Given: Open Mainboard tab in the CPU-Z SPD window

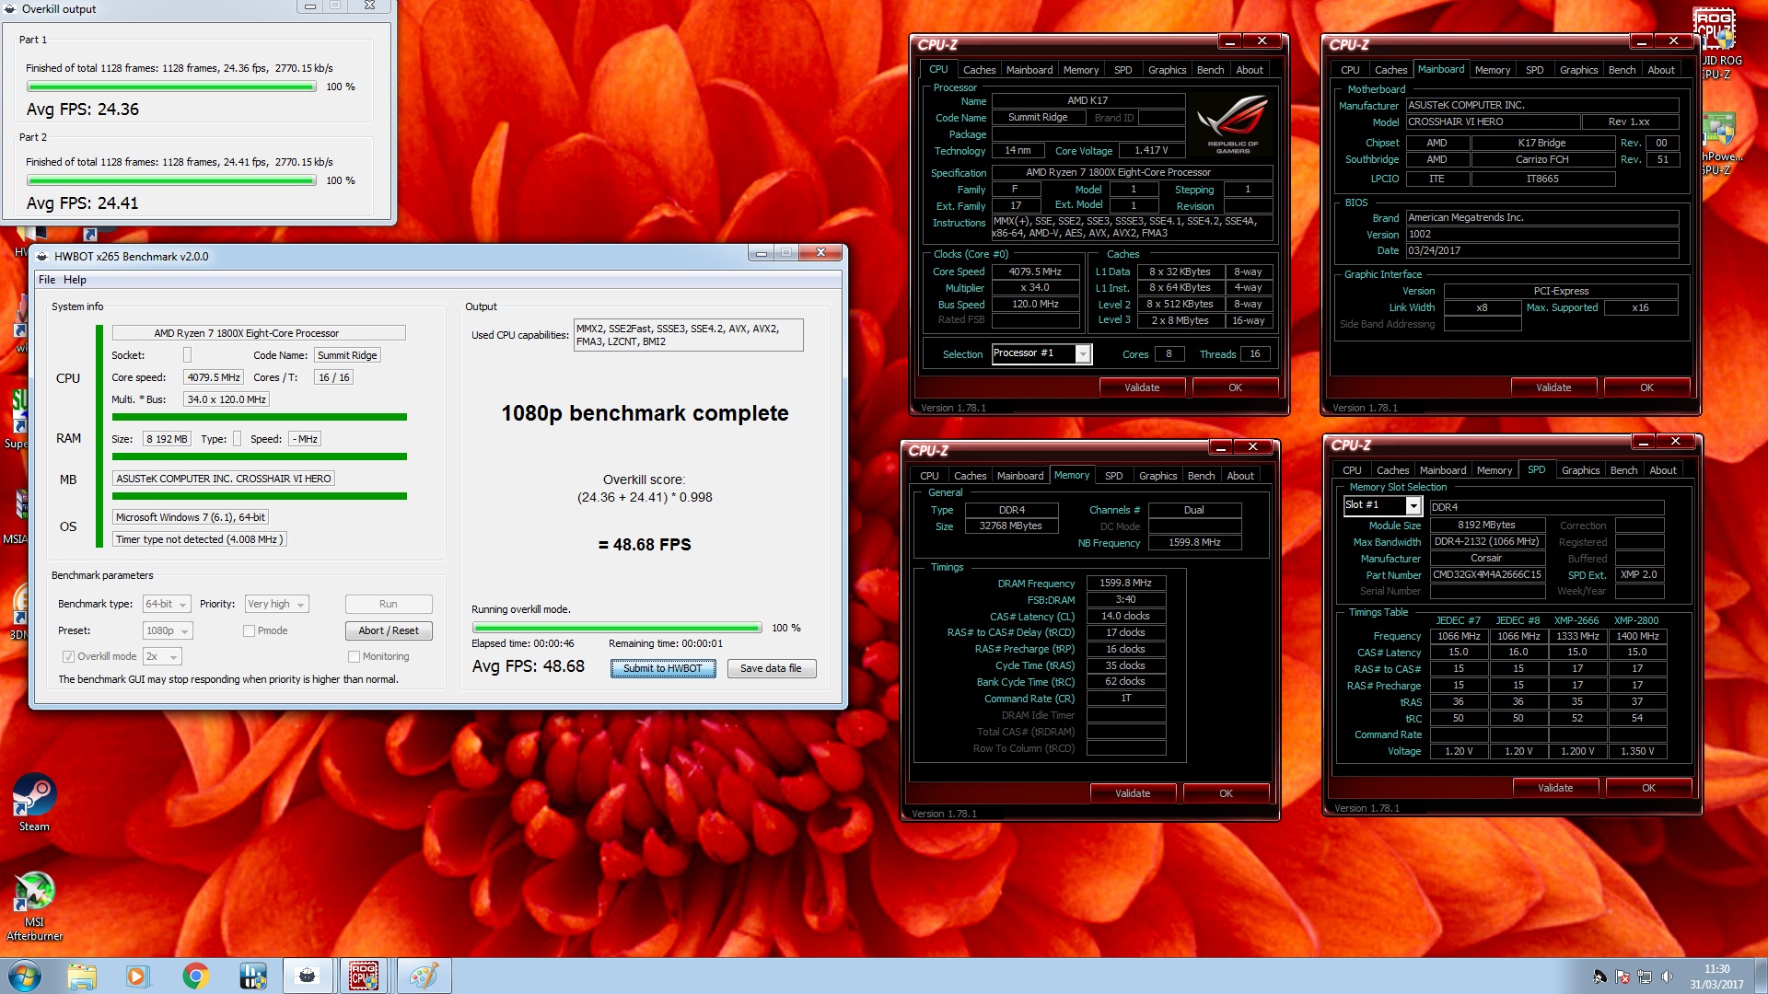Looking at the screenshot, I should click(x=1442, y=470).
